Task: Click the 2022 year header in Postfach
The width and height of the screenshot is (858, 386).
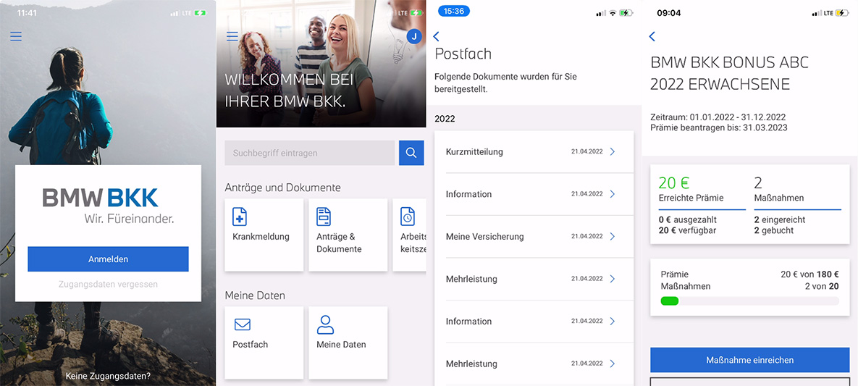Action: point(445,118)
